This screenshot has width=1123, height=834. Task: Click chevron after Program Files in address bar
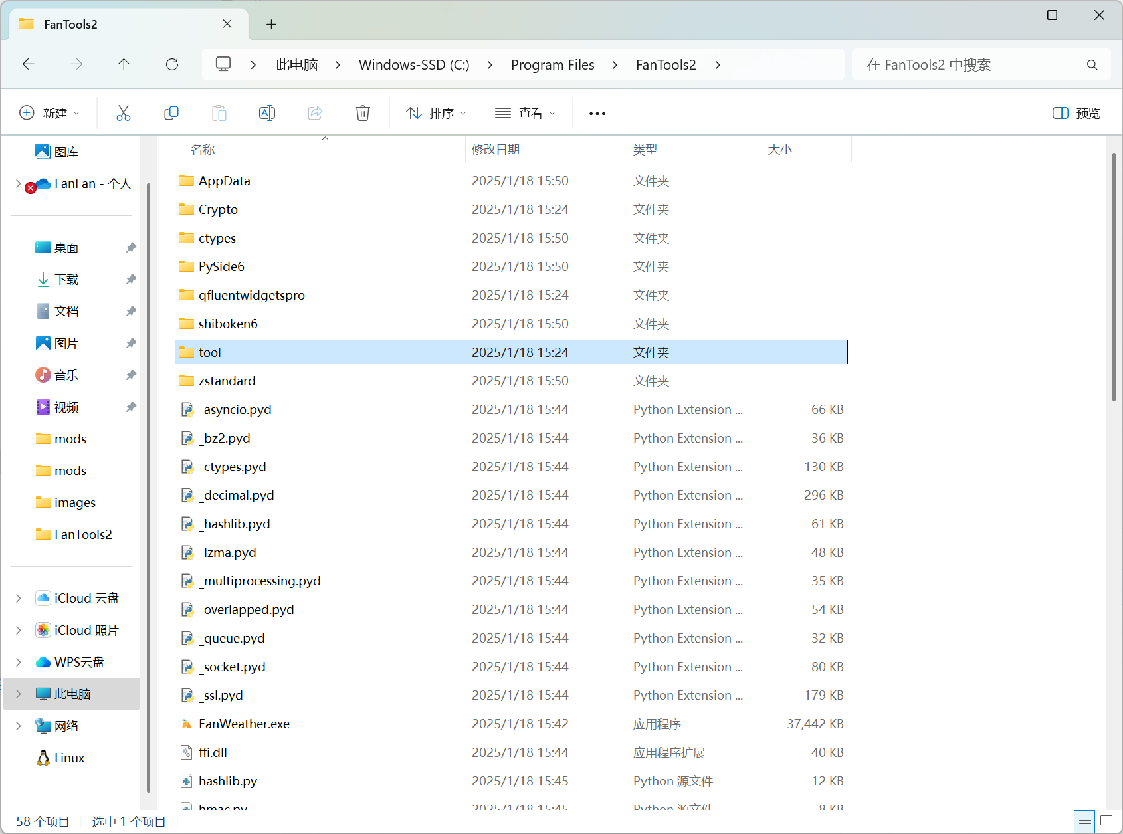click(615, 65)
